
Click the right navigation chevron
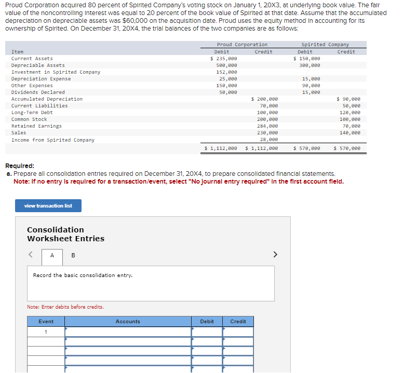tap(275, 254)
